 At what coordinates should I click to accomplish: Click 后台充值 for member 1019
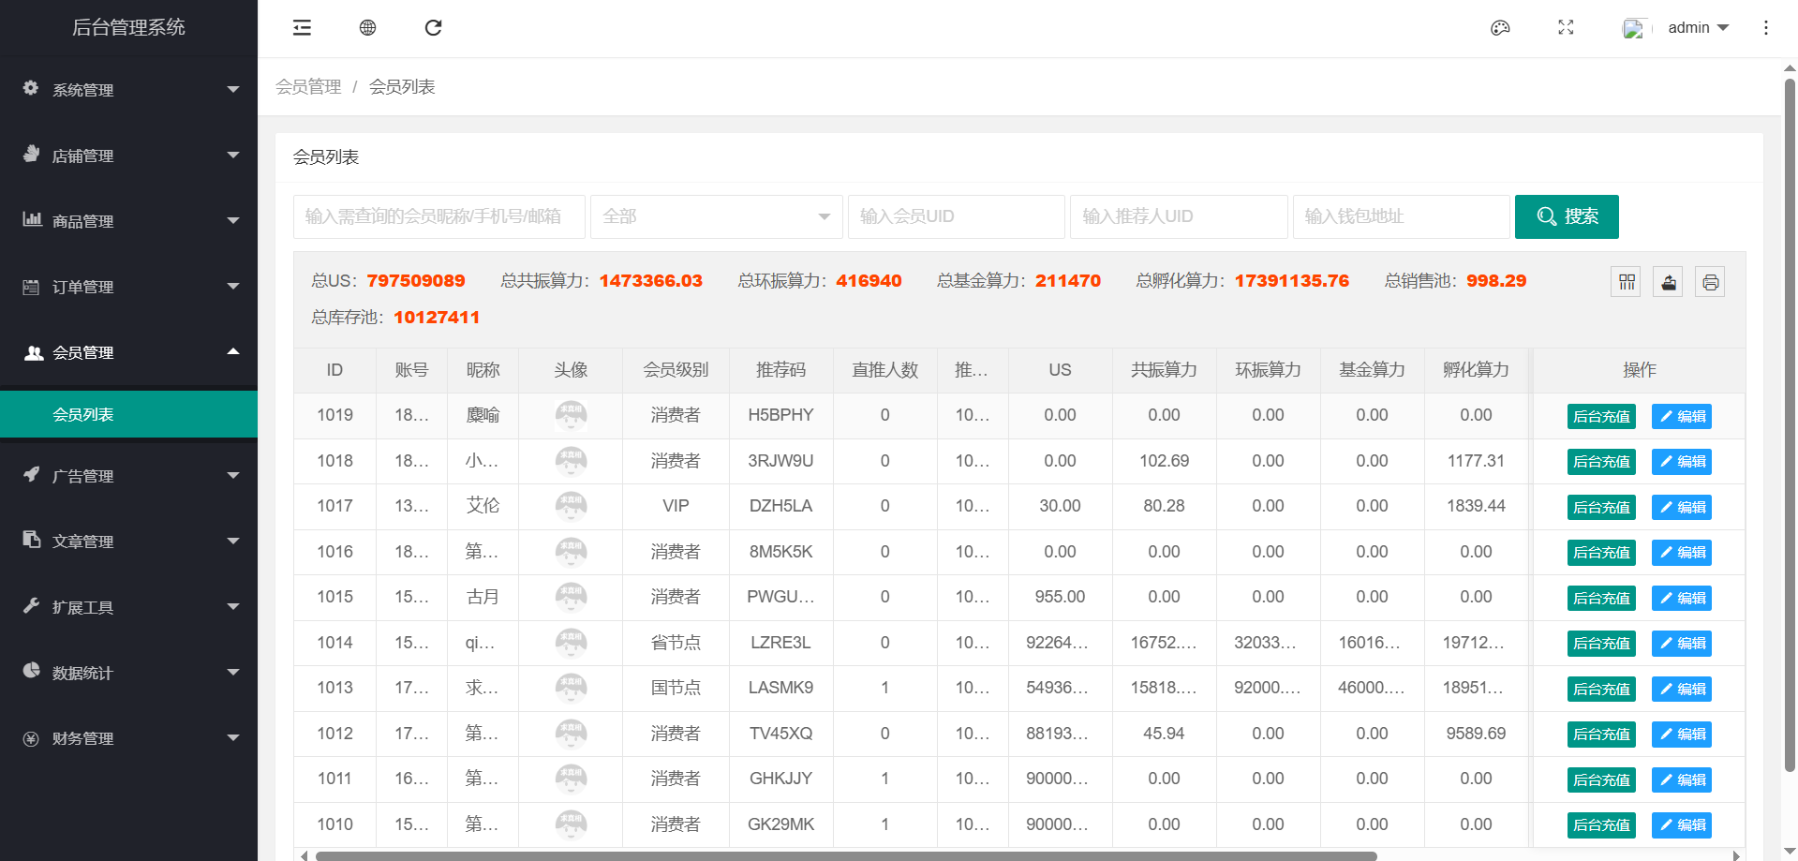(x=1600, y=417)
